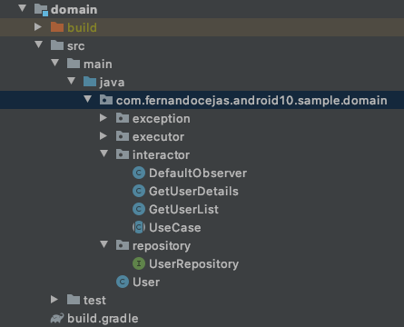Click the blue java source folder icon

pyautogui.click(x=90, y=82)
